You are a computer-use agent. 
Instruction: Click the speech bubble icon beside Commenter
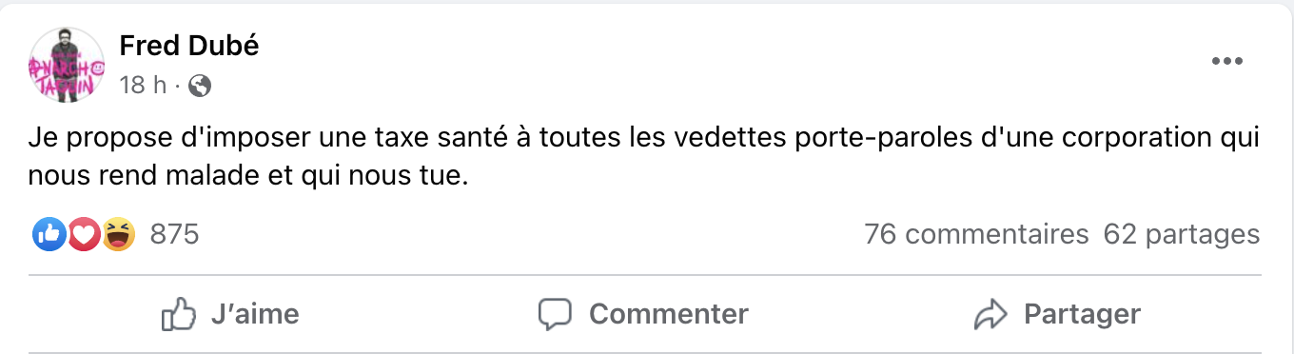pos(555,314)
